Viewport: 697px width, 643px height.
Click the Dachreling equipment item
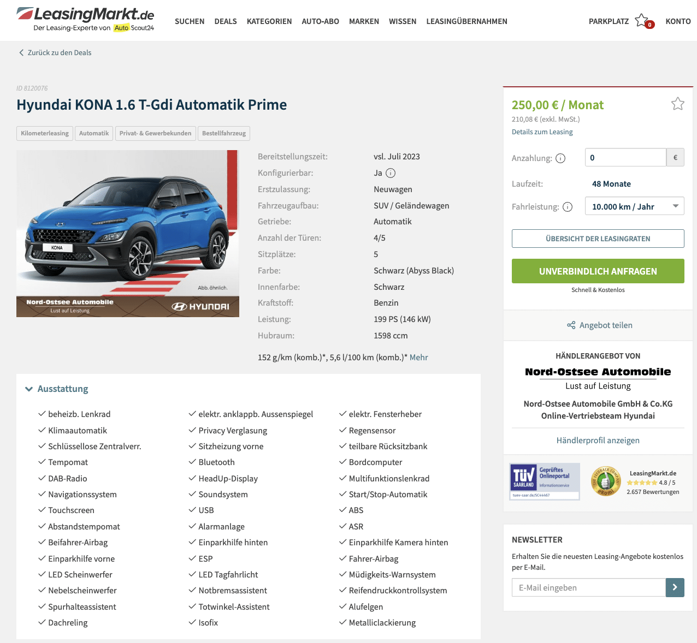[x=68, y=623]
